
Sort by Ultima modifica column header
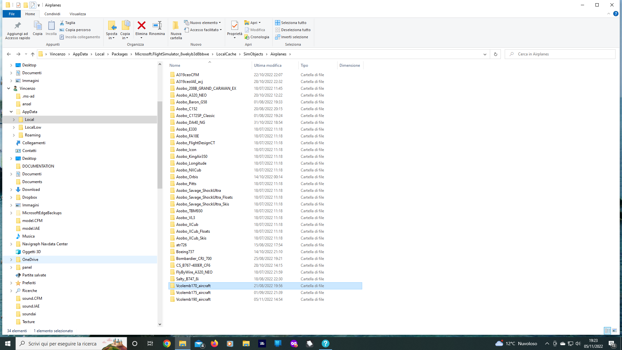click(275, 65)
